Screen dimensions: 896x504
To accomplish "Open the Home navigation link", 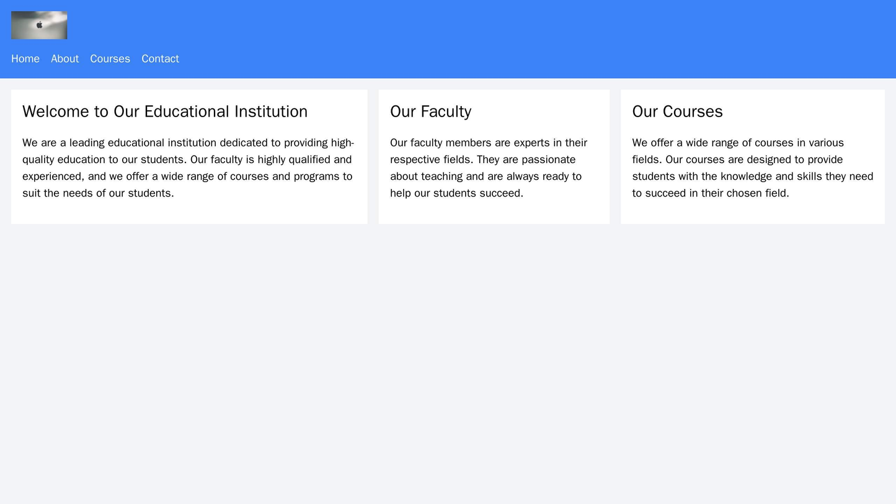I will coord(24,59).
